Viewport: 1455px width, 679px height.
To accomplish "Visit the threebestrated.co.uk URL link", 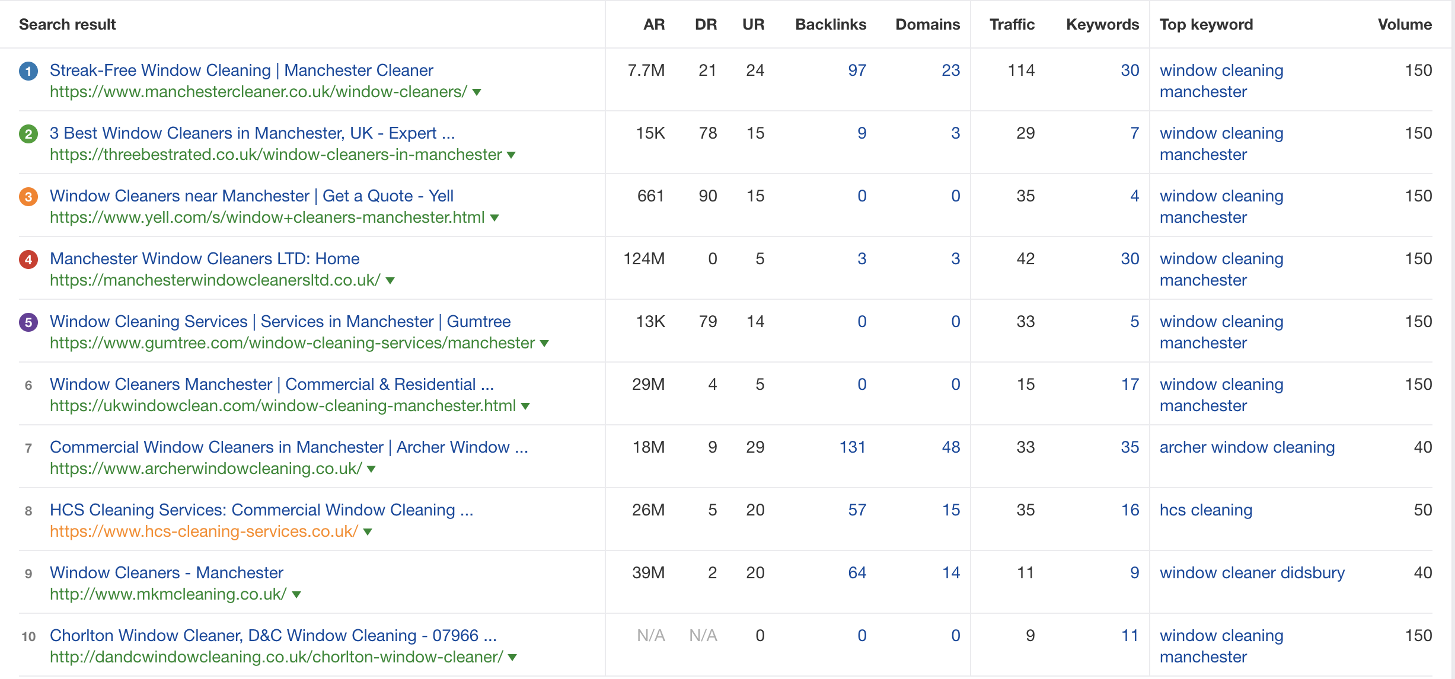I will [x=276, y=155].
